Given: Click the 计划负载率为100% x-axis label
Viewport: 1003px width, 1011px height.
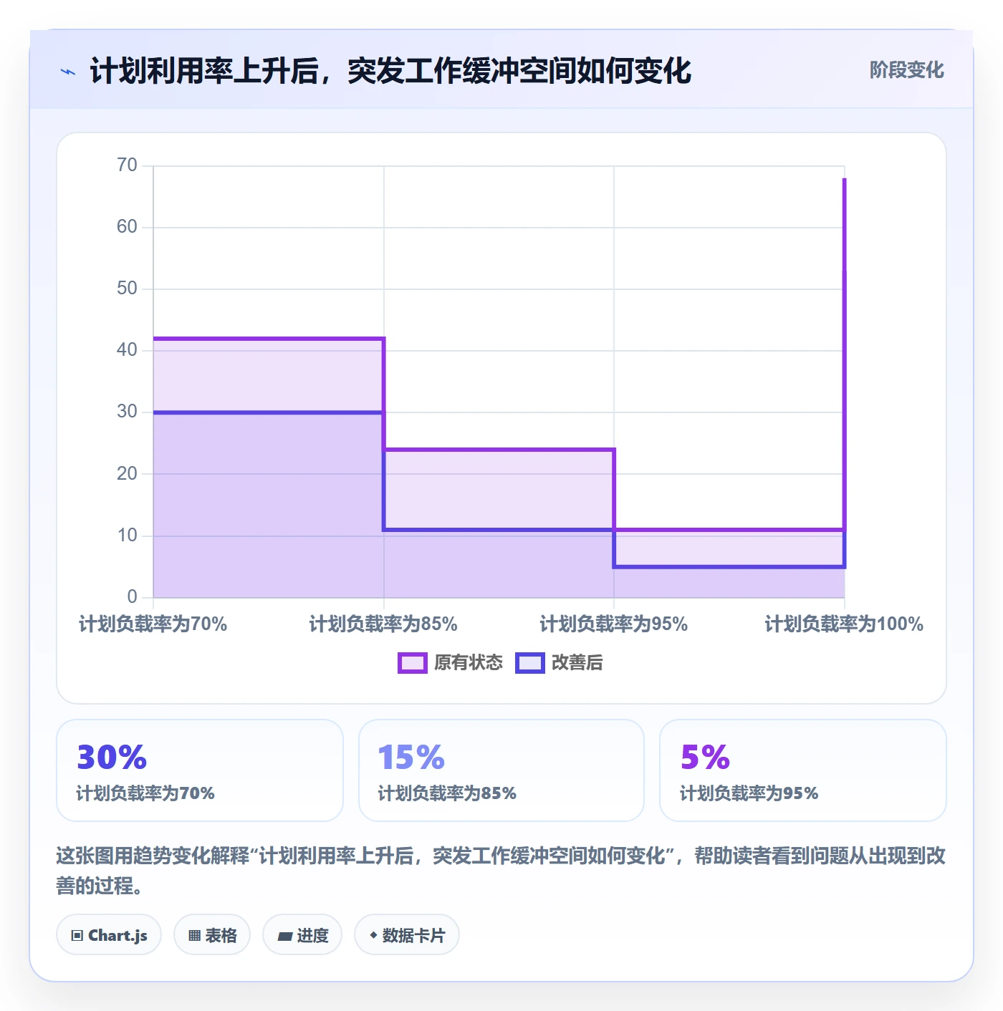Looking at the screenshot, I should coord(844,624).
